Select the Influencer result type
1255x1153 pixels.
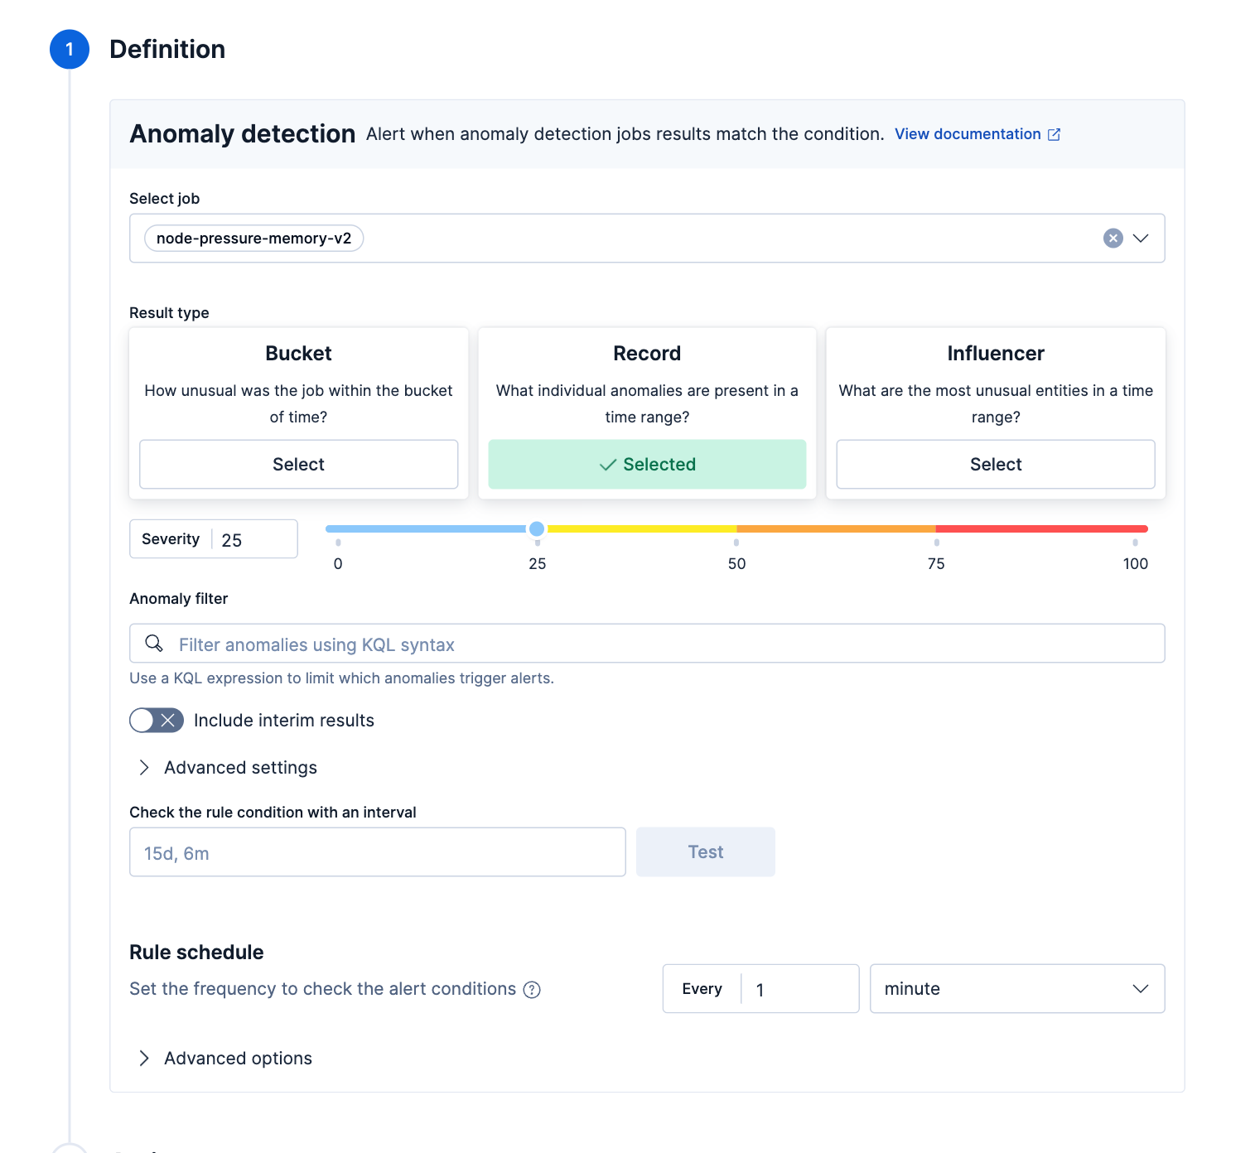pyautogui.click(x=996, y=465)
